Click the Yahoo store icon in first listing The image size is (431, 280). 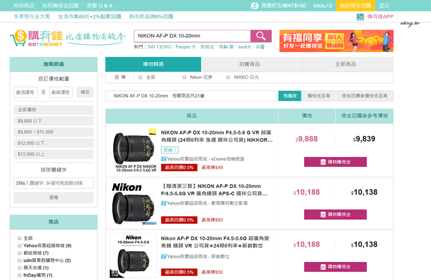click(164, 159)
